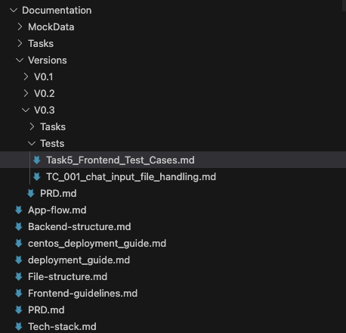Click markdown icon beside File-structure.md
Screen dimensions: 346x333
(x=19, y=276)
